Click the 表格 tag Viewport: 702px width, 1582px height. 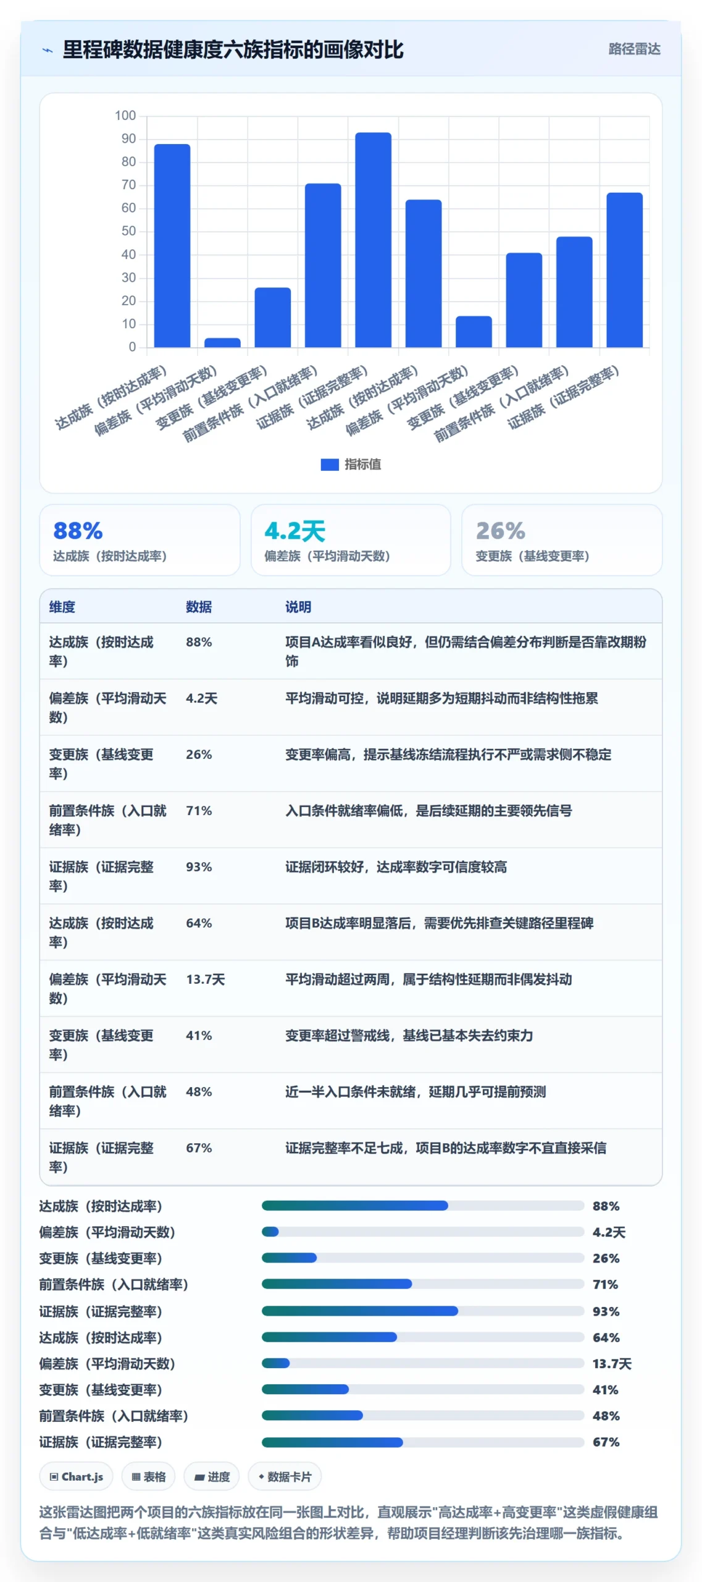148,1477
